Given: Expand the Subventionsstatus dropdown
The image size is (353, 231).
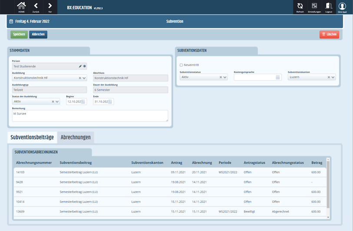Looking at the screenshot, I should 225,77.
